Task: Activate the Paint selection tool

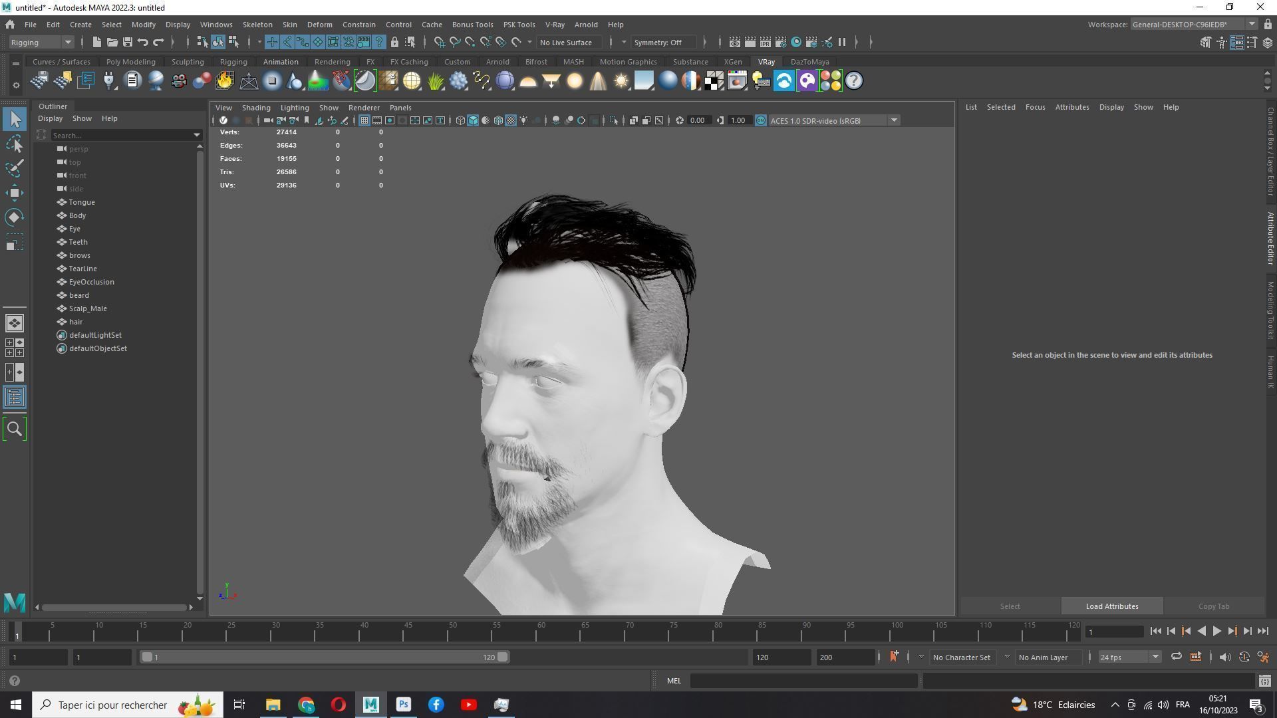Action: (x=15, y=168)
